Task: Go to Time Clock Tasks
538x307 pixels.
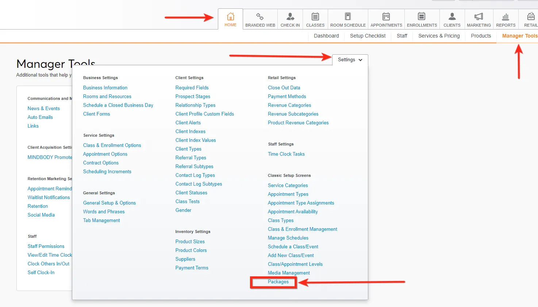Action: point(286,154)
